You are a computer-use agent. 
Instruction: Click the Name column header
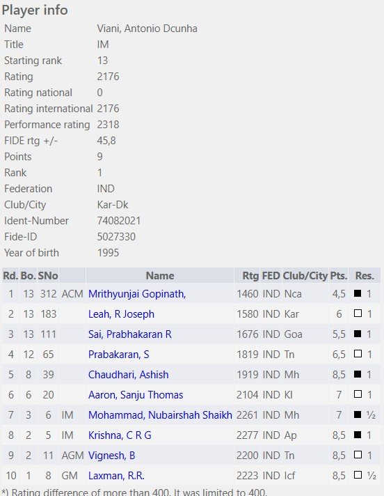pos(160,276)
